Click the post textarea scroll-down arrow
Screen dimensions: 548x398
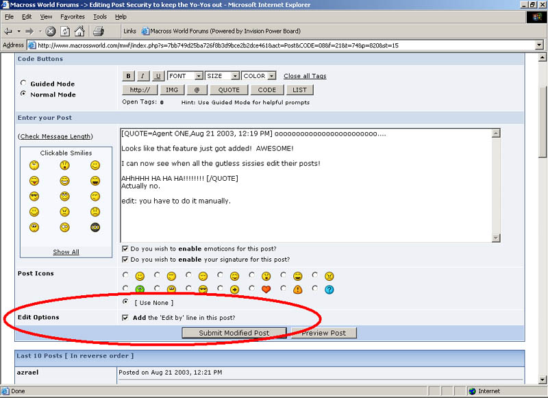496,238
